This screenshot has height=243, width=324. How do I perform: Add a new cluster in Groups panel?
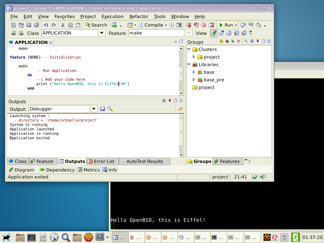click(x=221, y=41)
